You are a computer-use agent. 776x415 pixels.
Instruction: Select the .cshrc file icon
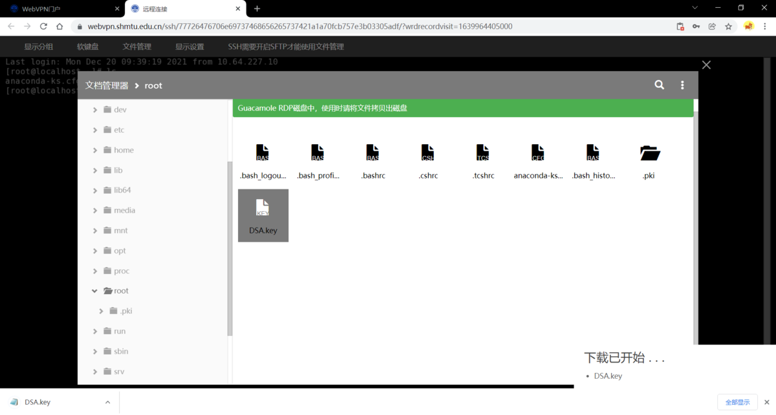tap(427, 153)
